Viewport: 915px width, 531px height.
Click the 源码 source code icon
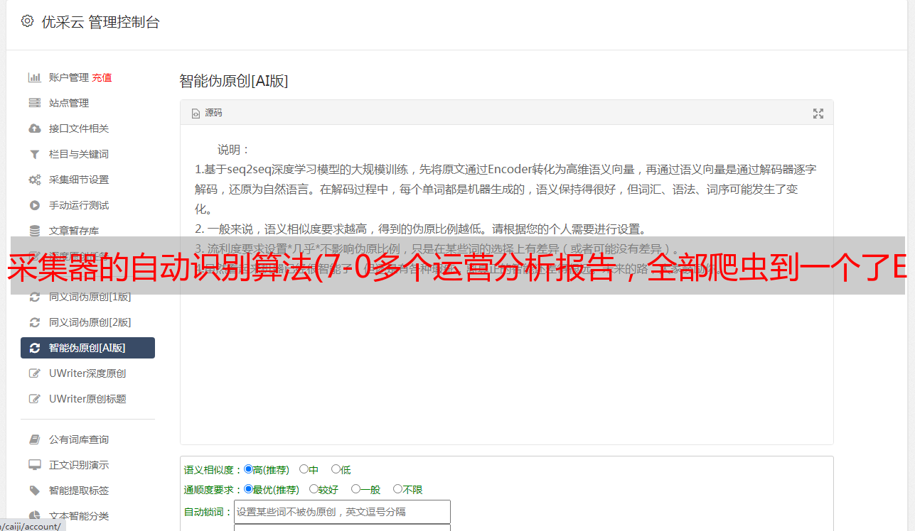pyautogui.click(x=196, y=114)
